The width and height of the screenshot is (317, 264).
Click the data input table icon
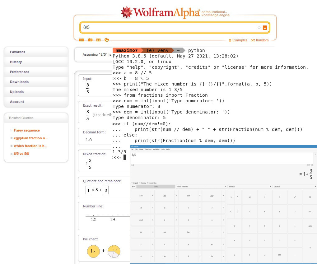click(98, 40)
